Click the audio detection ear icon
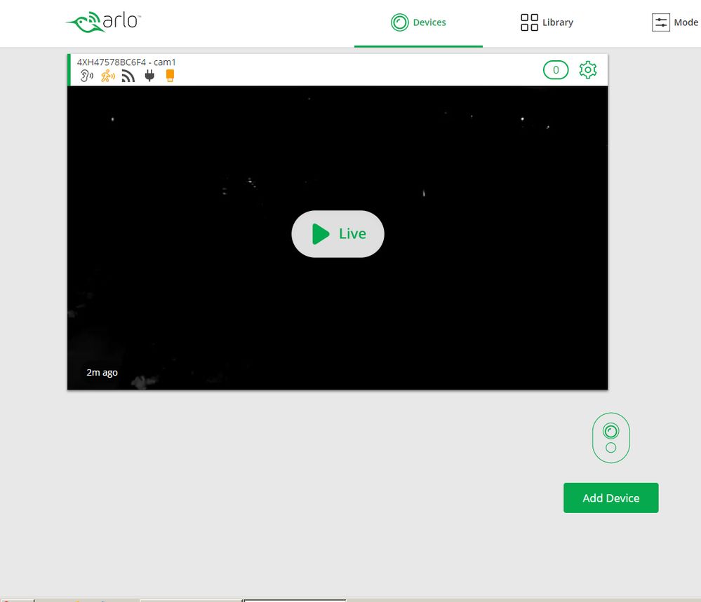Image resolution: width=701 pixels, height=602 pixels. (x=87, y=76)
